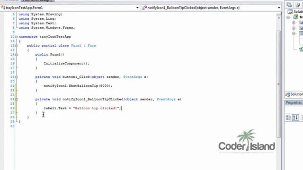Click the method icon beside notifyIcon1_BalloonTipClicked
Image resolution: width=303 pixels, height=170 pixels.
click(x=144, y=8)
